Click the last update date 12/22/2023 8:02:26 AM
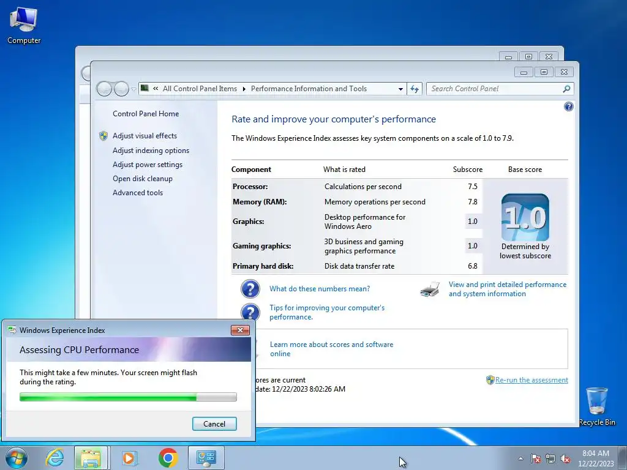This screenshot has width=627, height=470. coord(309,389)
